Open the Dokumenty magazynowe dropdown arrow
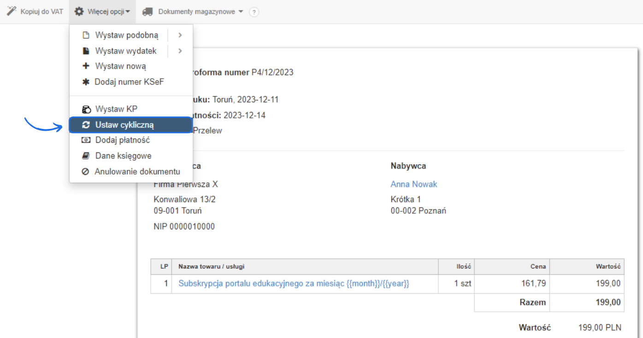 pyautogui.click(x=241, y=12)
